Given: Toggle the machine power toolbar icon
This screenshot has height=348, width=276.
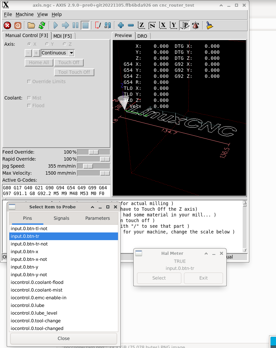Looking at the screenshot, I should (x=18, y=25).
